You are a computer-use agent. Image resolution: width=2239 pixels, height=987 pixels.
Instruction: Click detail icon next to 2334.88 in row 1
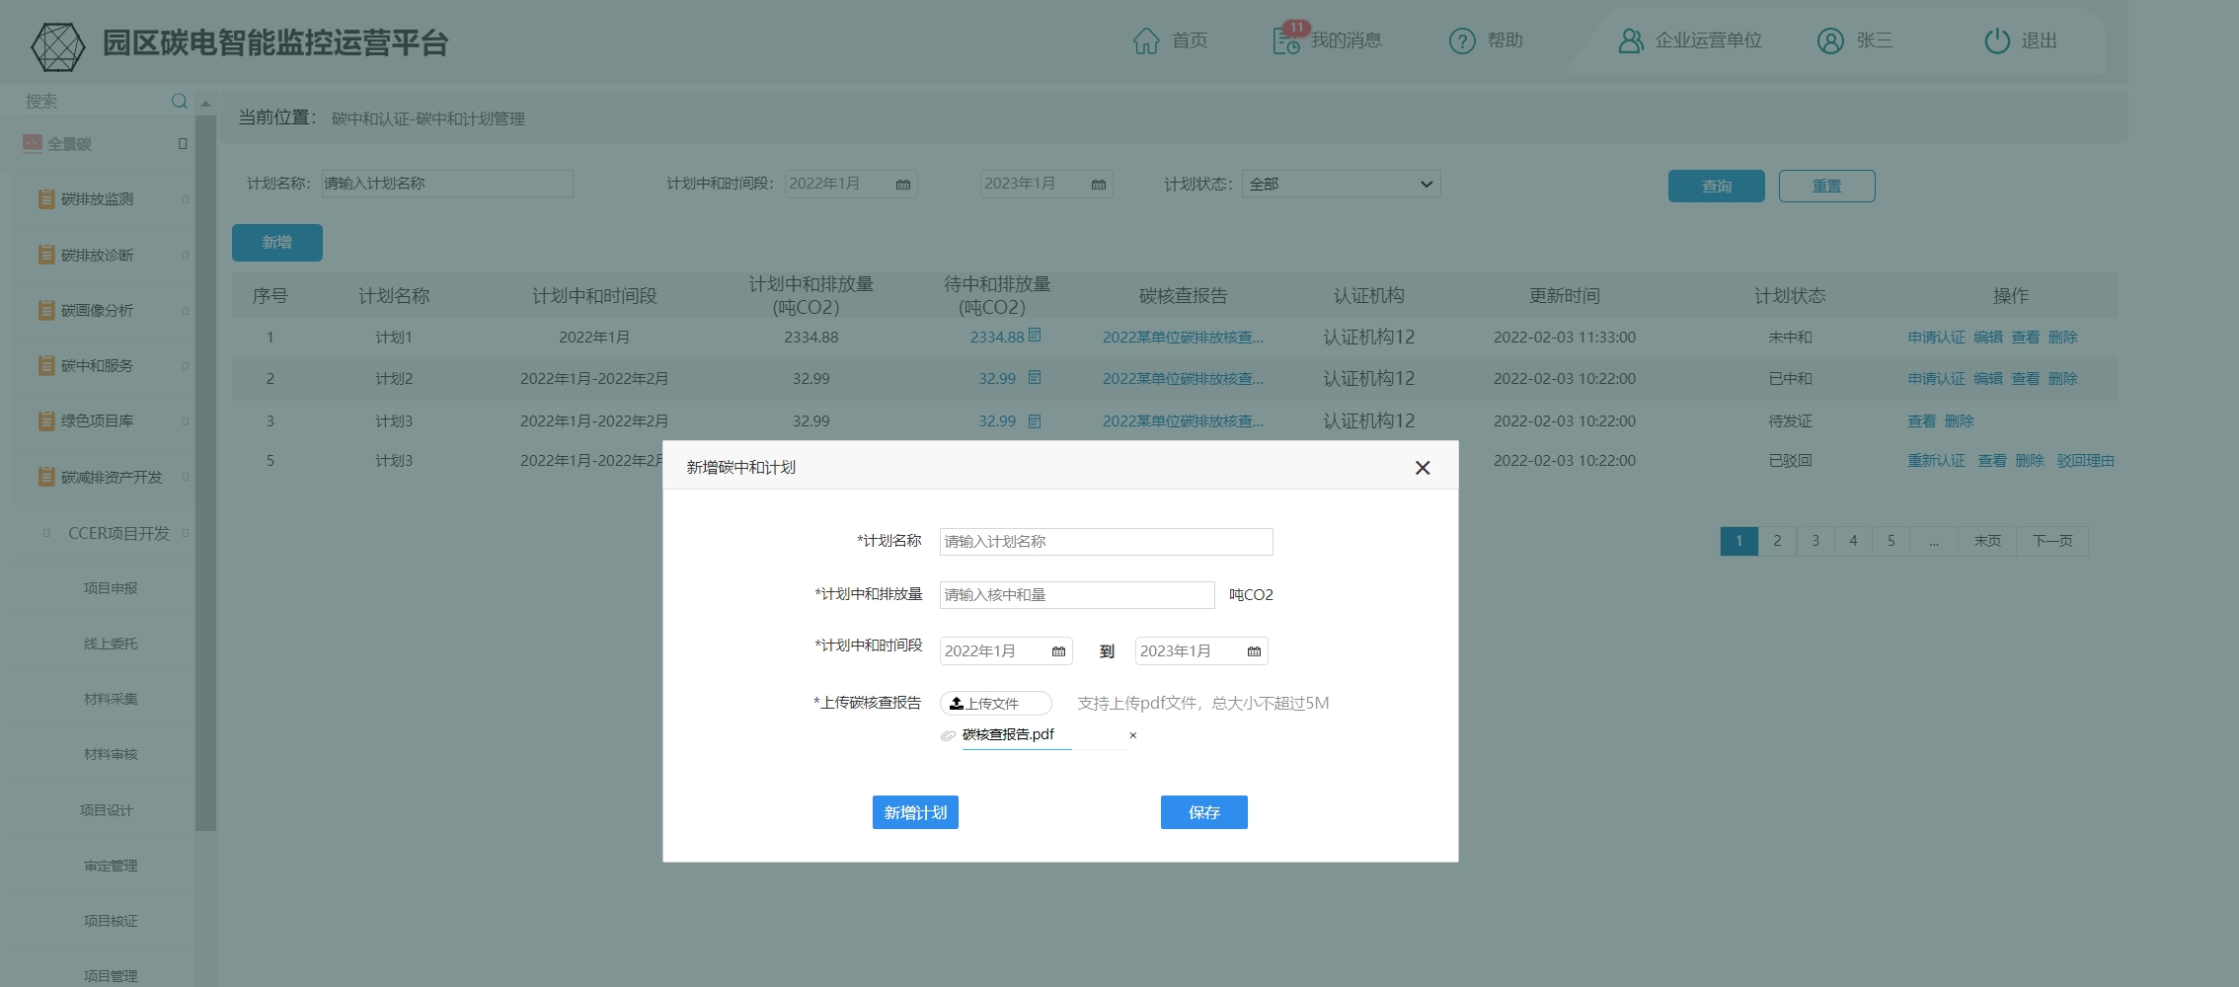(1035, 336)
